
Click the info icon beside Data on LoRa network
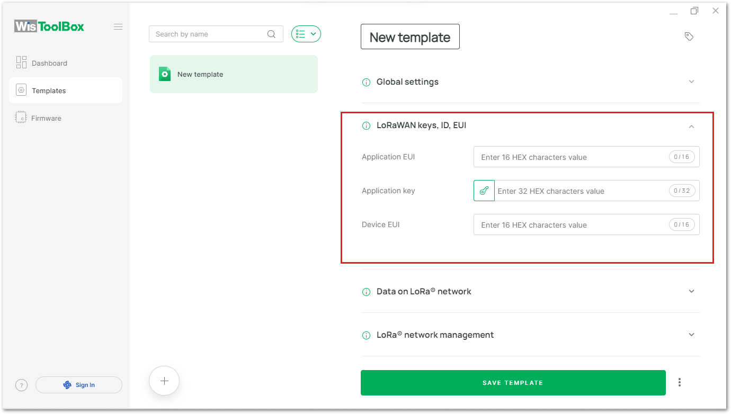click(366, 292)
